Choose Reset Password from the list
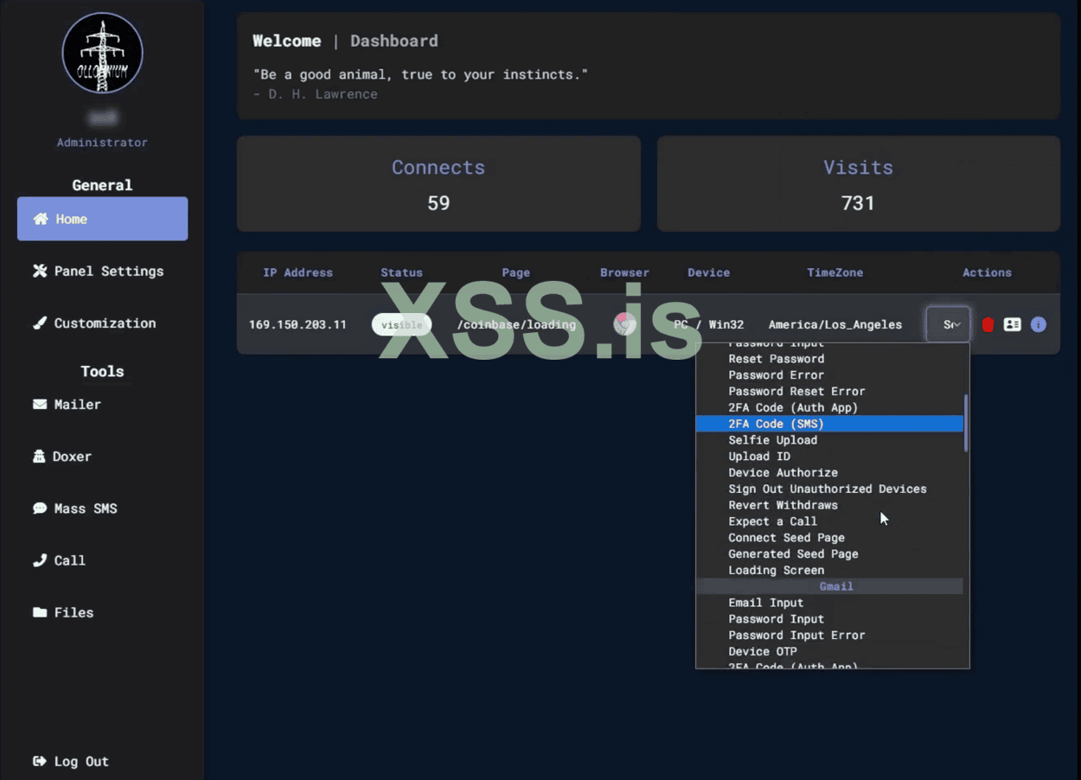The width and height of the screenshot is (1081, 780). click(x=776, y=358)
